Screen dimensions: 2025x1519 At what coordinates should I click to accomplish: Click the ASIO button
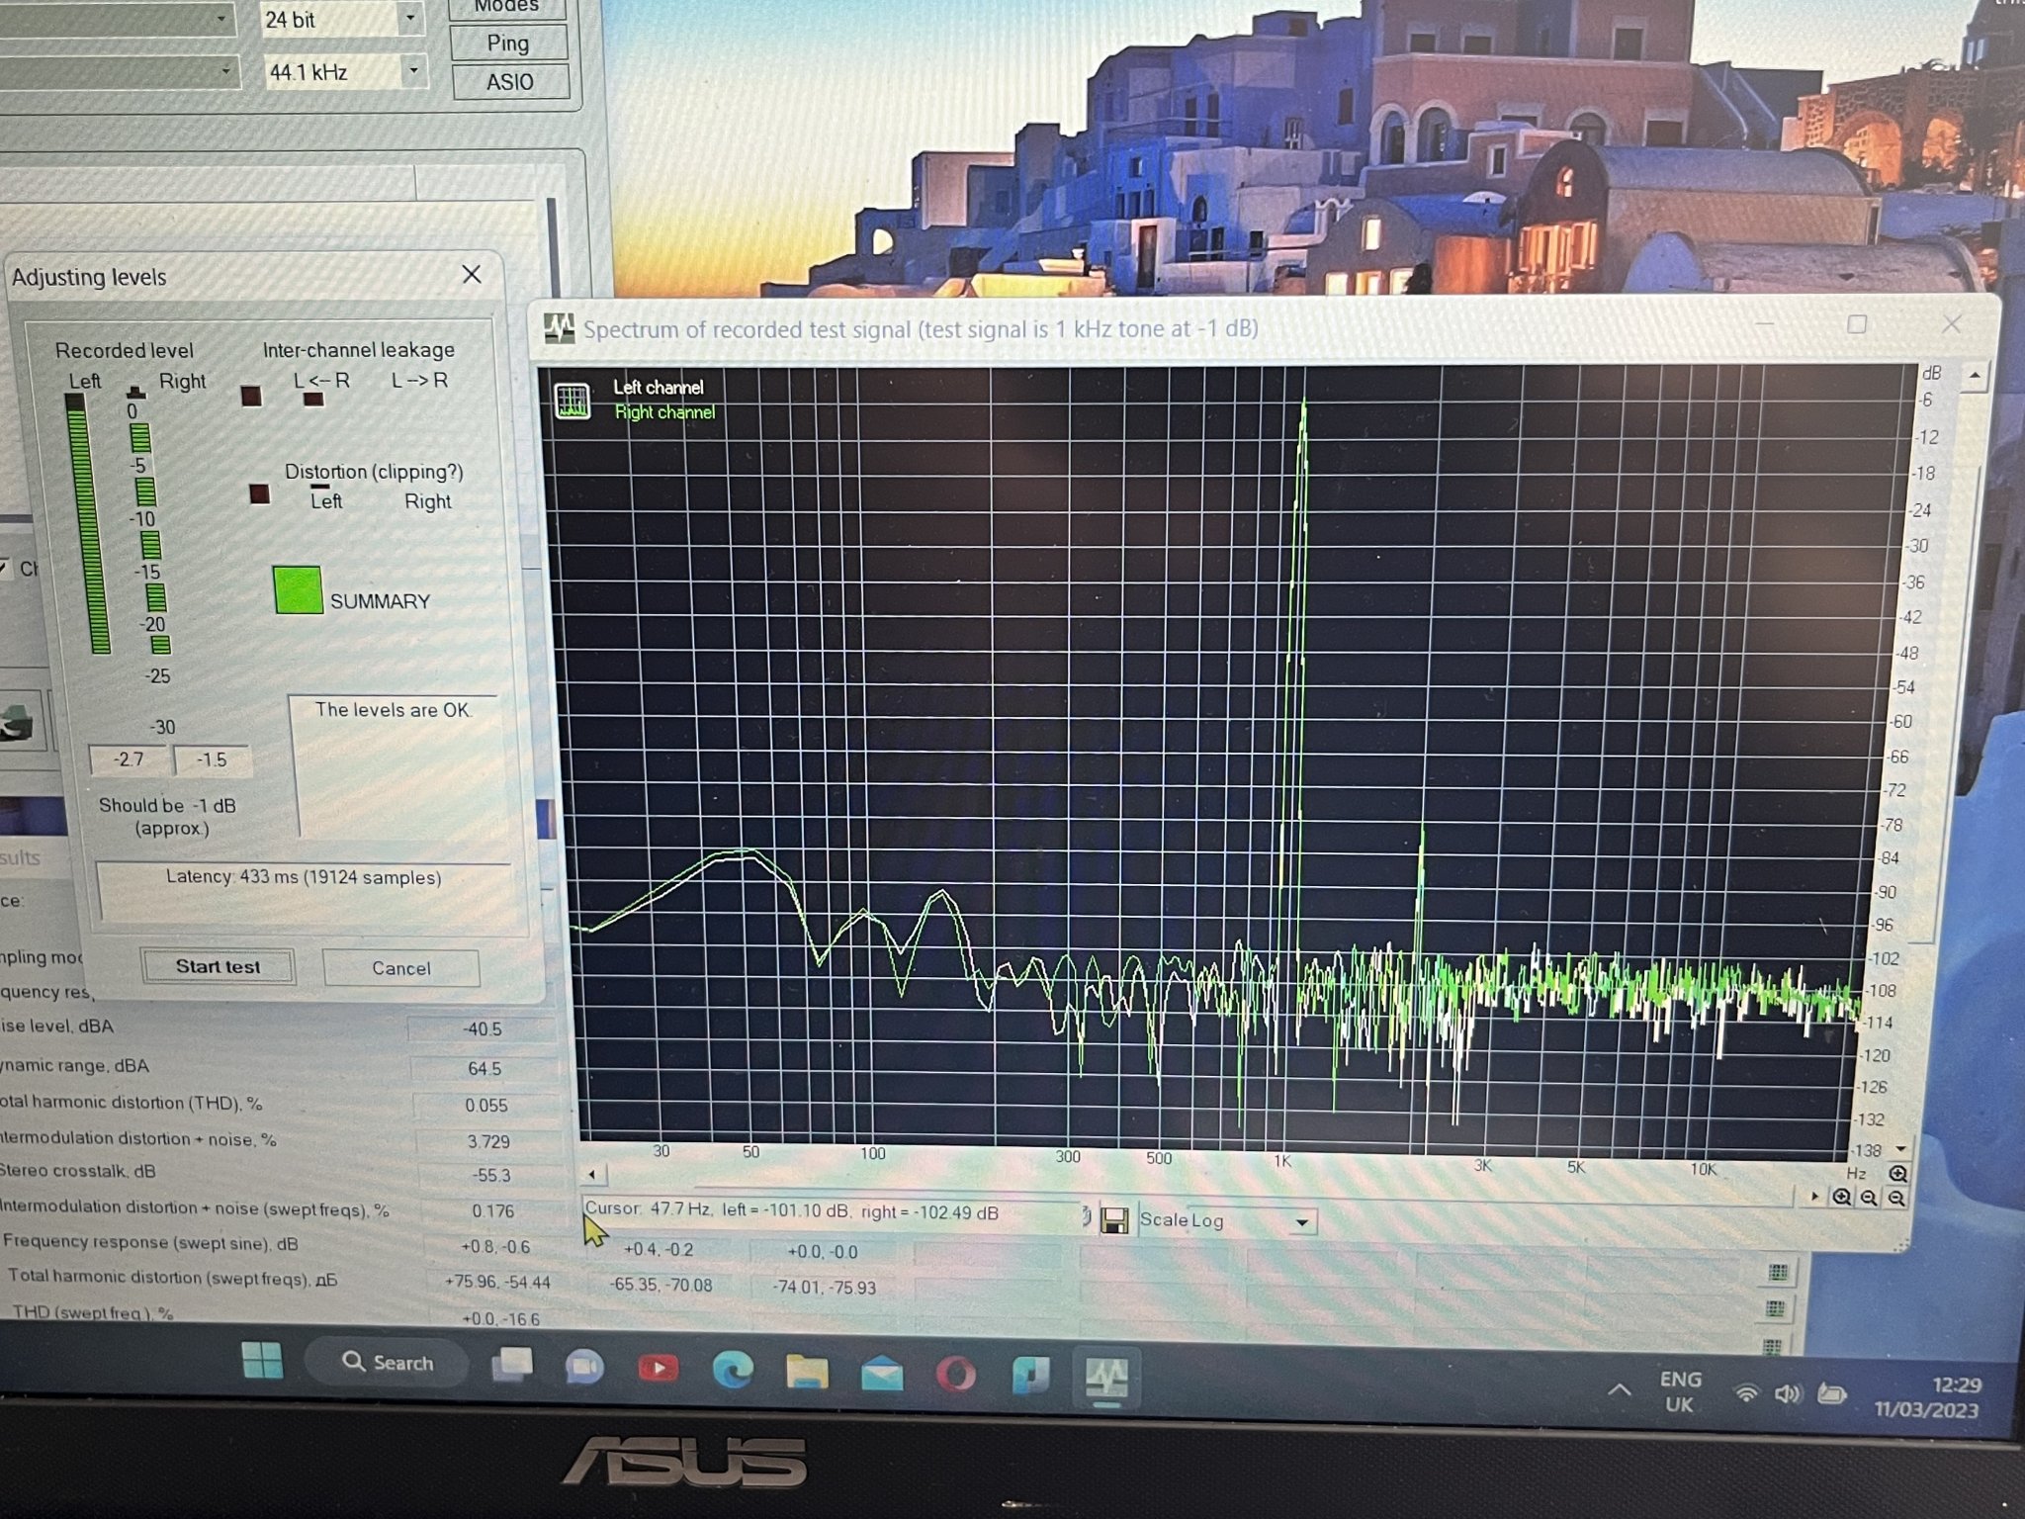[510, 82]
